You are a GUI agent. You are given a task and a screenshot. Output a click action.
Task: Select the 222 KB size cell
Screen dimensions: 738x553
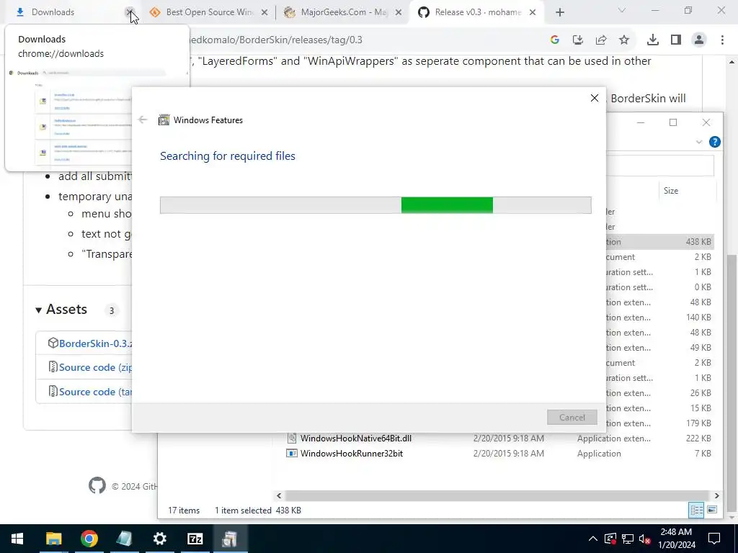[x=698, y=439]
